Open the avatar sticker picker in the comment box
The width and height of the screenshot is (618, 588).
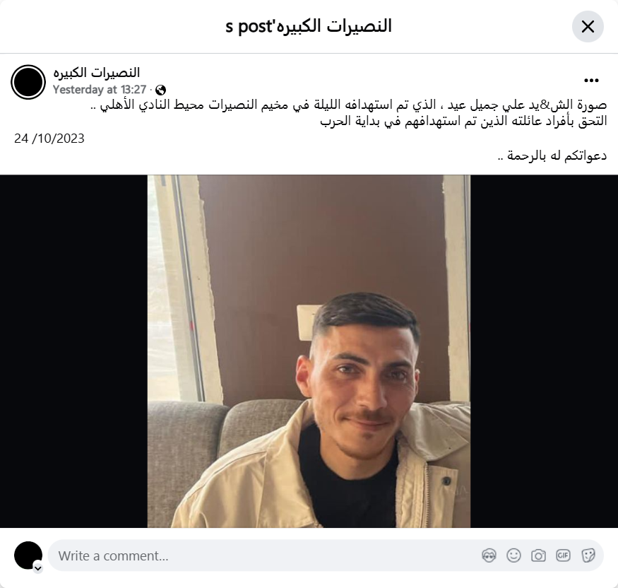coord(489,555)
